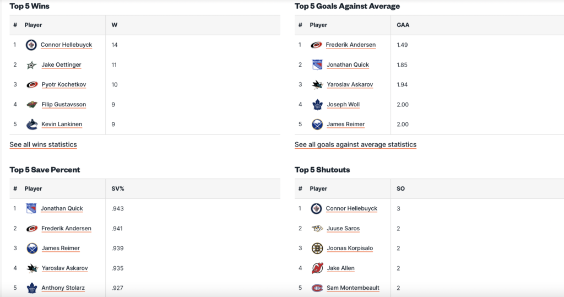
Task: Click the San Jose Sharks logo in Save Percent
Action: 32,268
